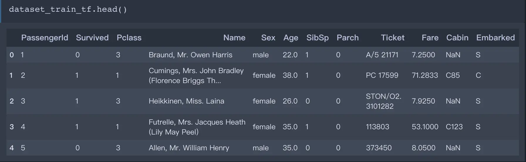Image resolution: width=526 pixels, height=162 pixels.
Task: Select the 71.2833 fare value
Action: click(x=425, y=75)
